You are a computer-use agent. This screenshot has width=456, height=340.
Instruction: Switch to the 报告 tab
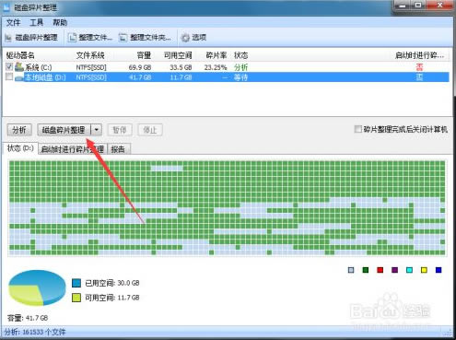118,149
